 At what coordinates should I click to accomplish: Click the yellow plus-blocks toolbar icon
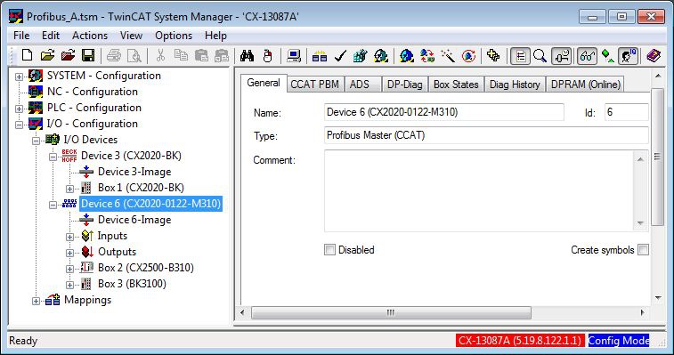click(493, 56)
